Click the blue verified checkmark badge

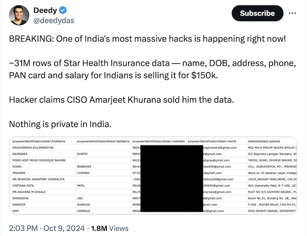click(x=63, y=10)
